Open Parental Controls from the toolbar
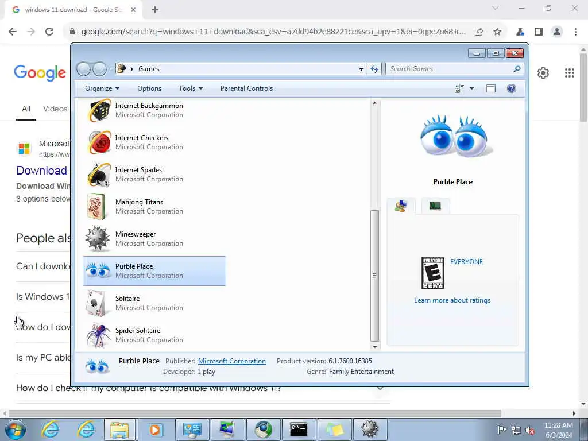588x441 pixels. (x=246, y=88)
